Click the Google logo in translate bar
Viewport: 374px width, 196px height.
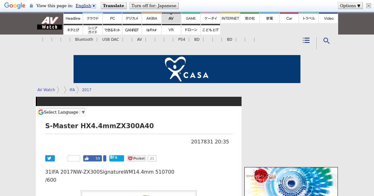[15, 6]
